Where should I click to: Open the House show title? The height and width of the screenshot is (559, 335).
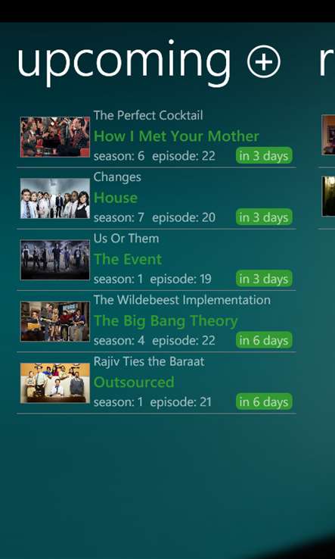pos(116,198)
